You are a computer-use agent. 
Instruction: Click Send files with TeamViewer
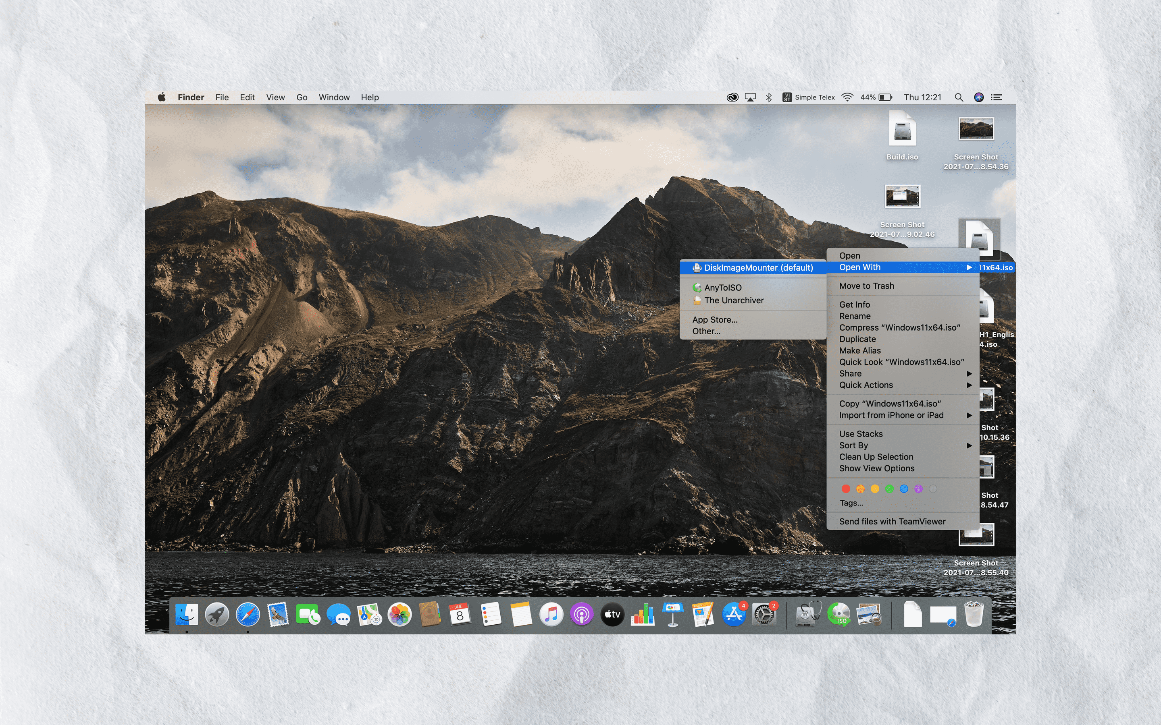coord(892,521)
